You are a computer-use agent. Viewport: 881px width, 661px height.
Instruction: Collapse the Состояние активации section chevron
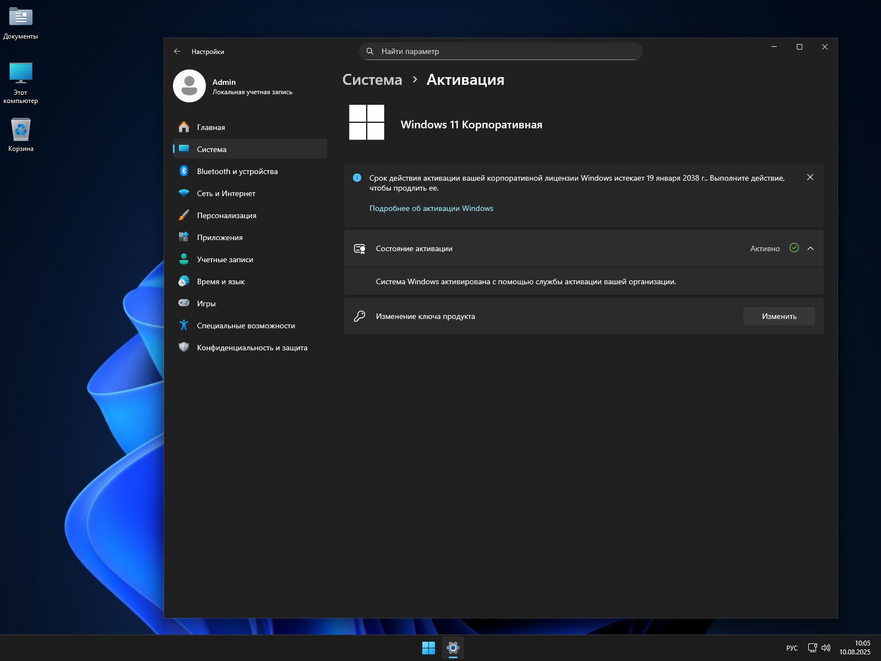point(811,248)
